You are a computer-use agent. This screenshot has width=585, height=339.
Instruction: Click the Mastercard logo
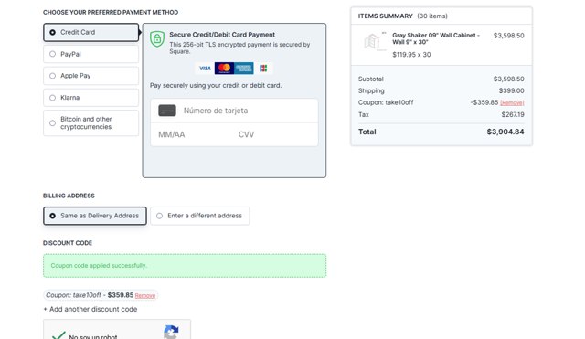[x=224, y=69]
